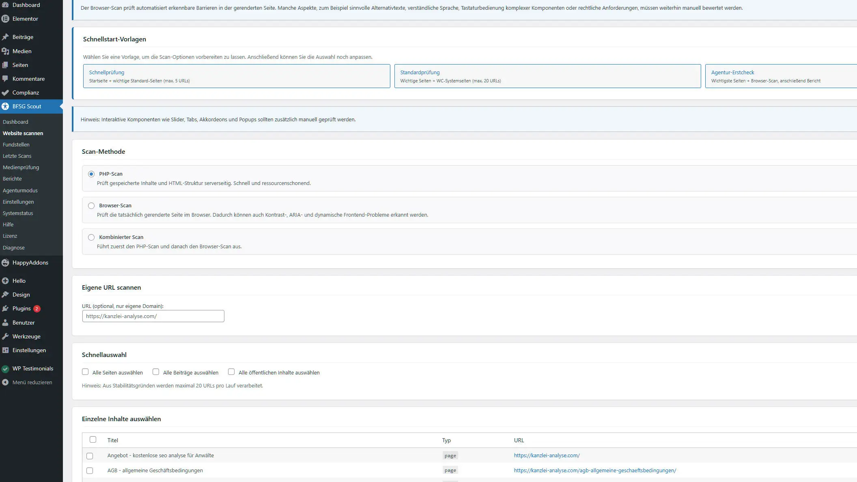Click the Beiträge pin icon
Viewport: 857px width, 482px height.
click(5, 37)
